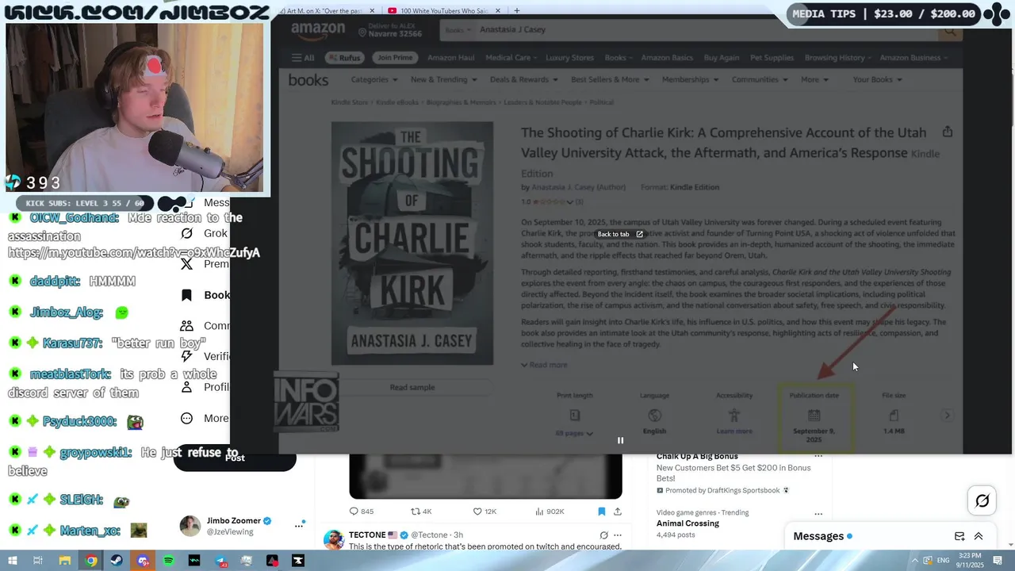
Task: Open the Pet Supplies menu item
Action: click(772, 58)
